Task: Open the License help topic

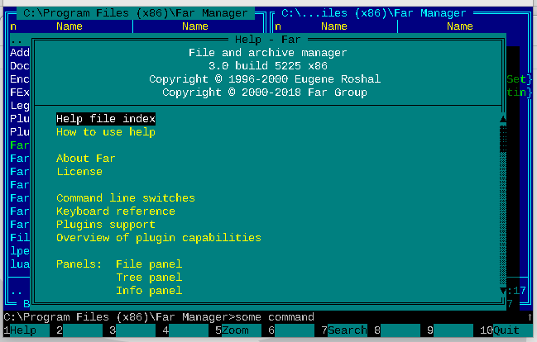Action: (79, 171)
